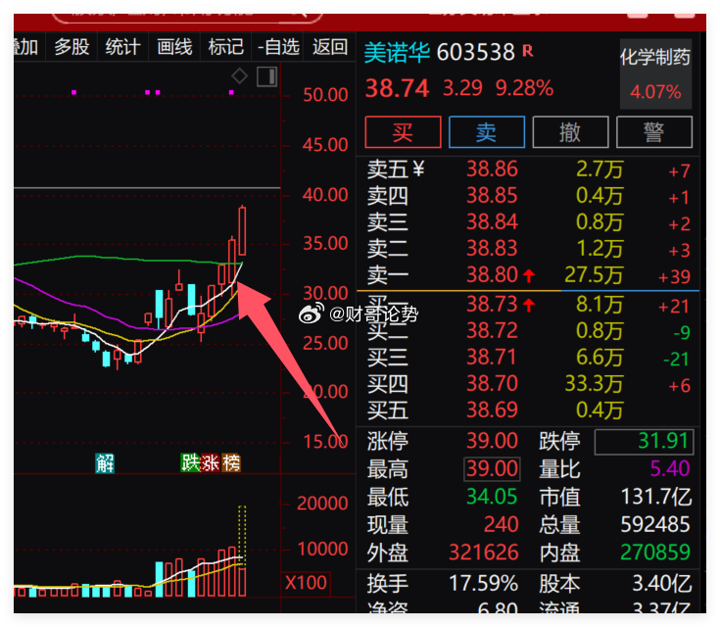Click 卖一 volume 27.5万

click(594, 274)
